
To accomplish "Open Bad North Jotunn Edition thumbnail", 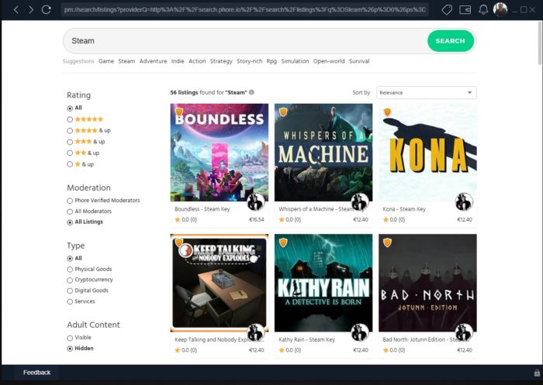I will pos(427,283).
